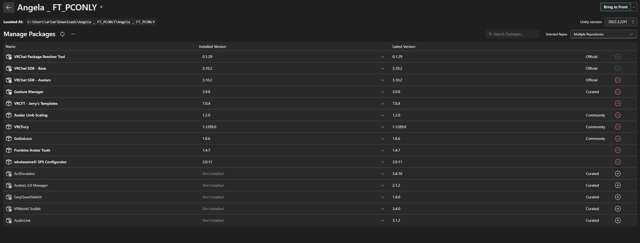Remove the Gesture Manager package

[617, 92]
